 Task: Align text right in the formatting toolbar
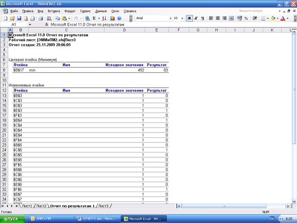(225, 18)
